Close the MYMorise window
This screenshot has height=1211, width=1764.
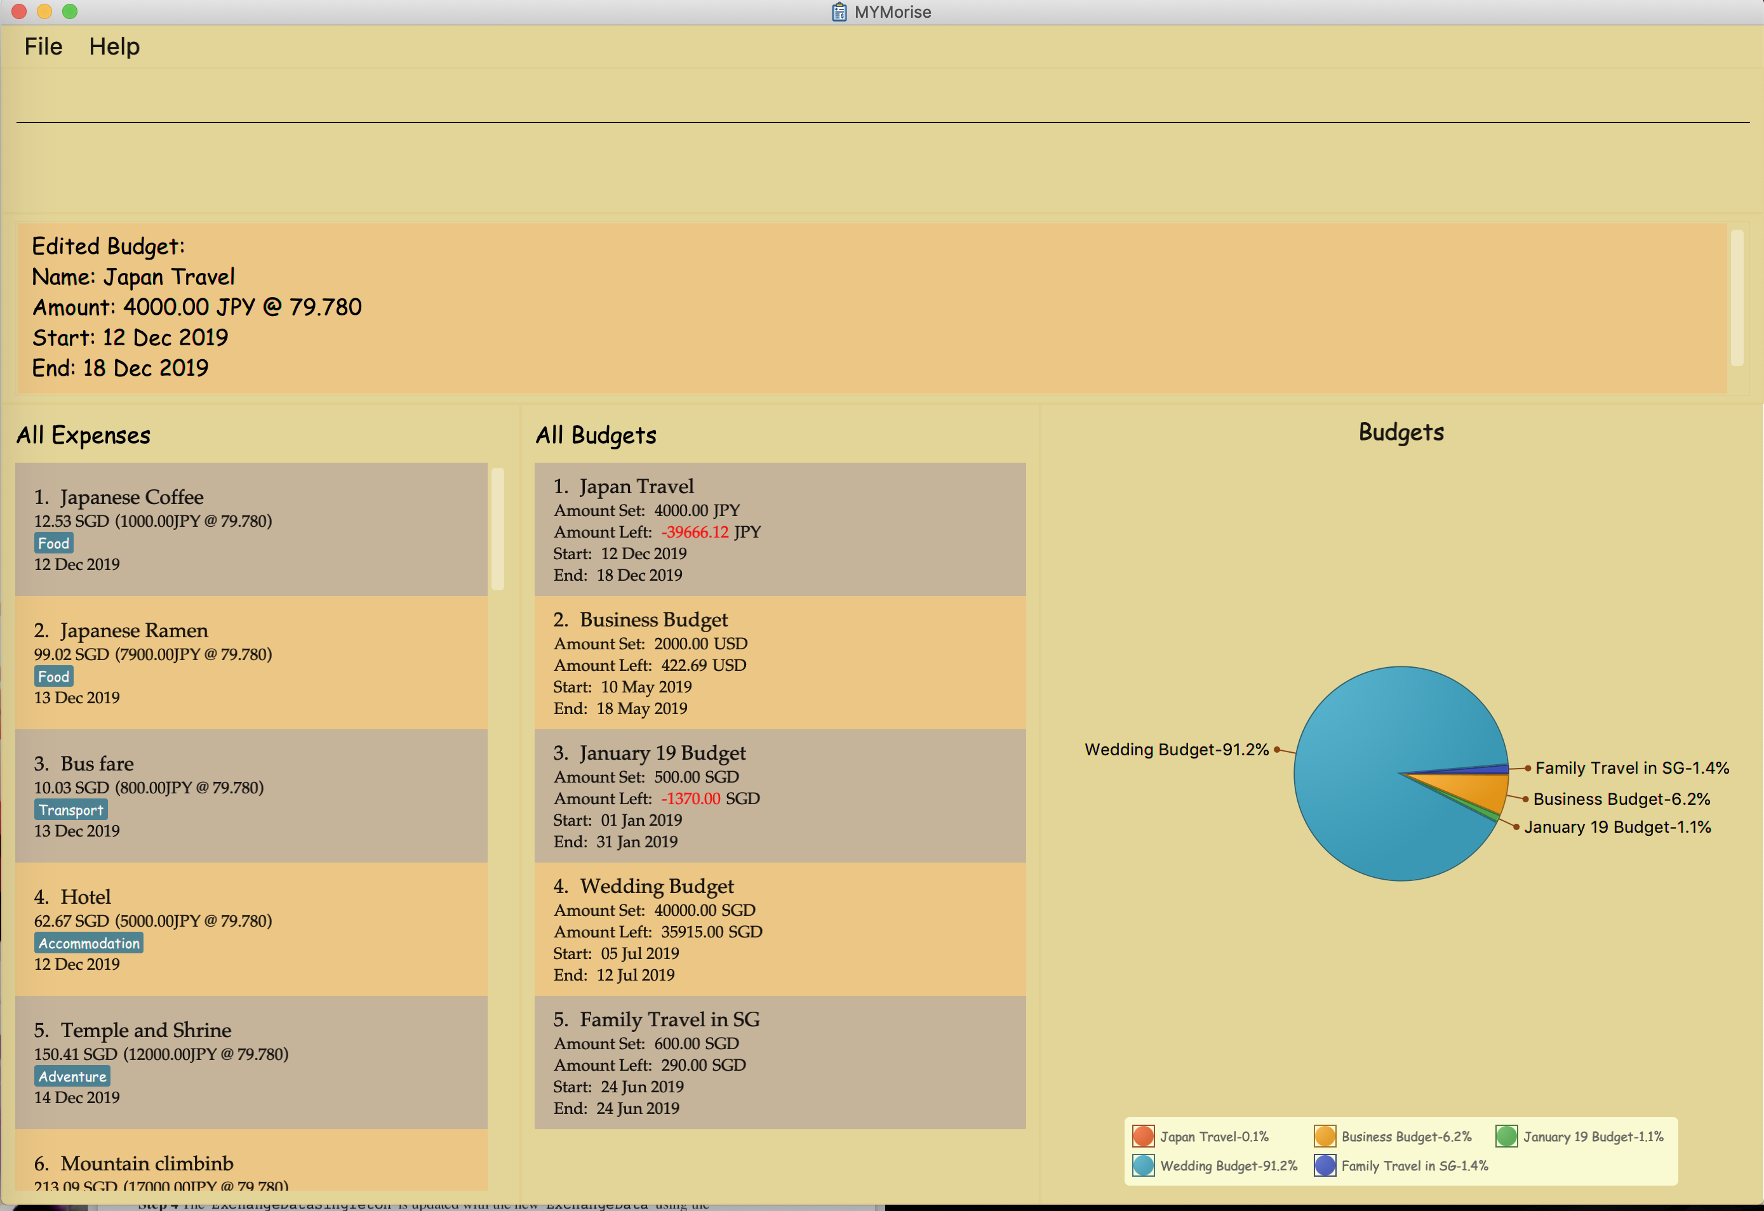pos(19,11)
